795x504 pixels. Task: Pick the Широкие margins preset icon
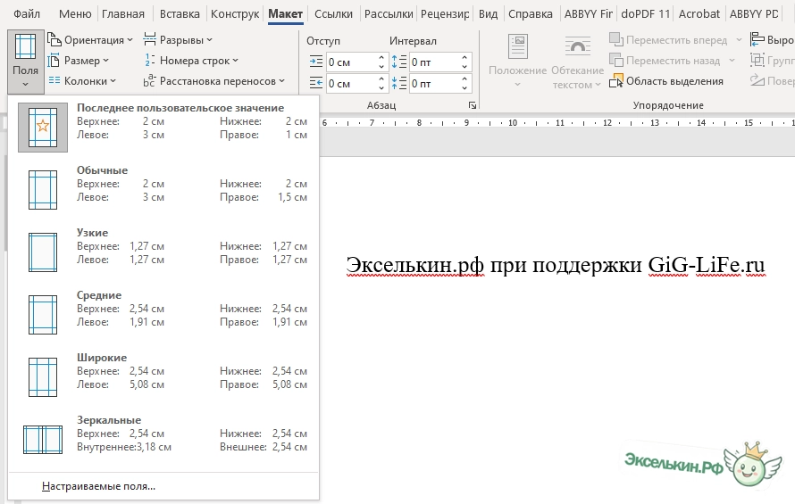pyautogui.click(x=42, y=376)
